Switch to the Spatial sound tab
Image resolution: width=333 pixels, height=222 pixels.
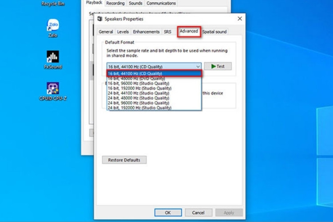(214, 32)
